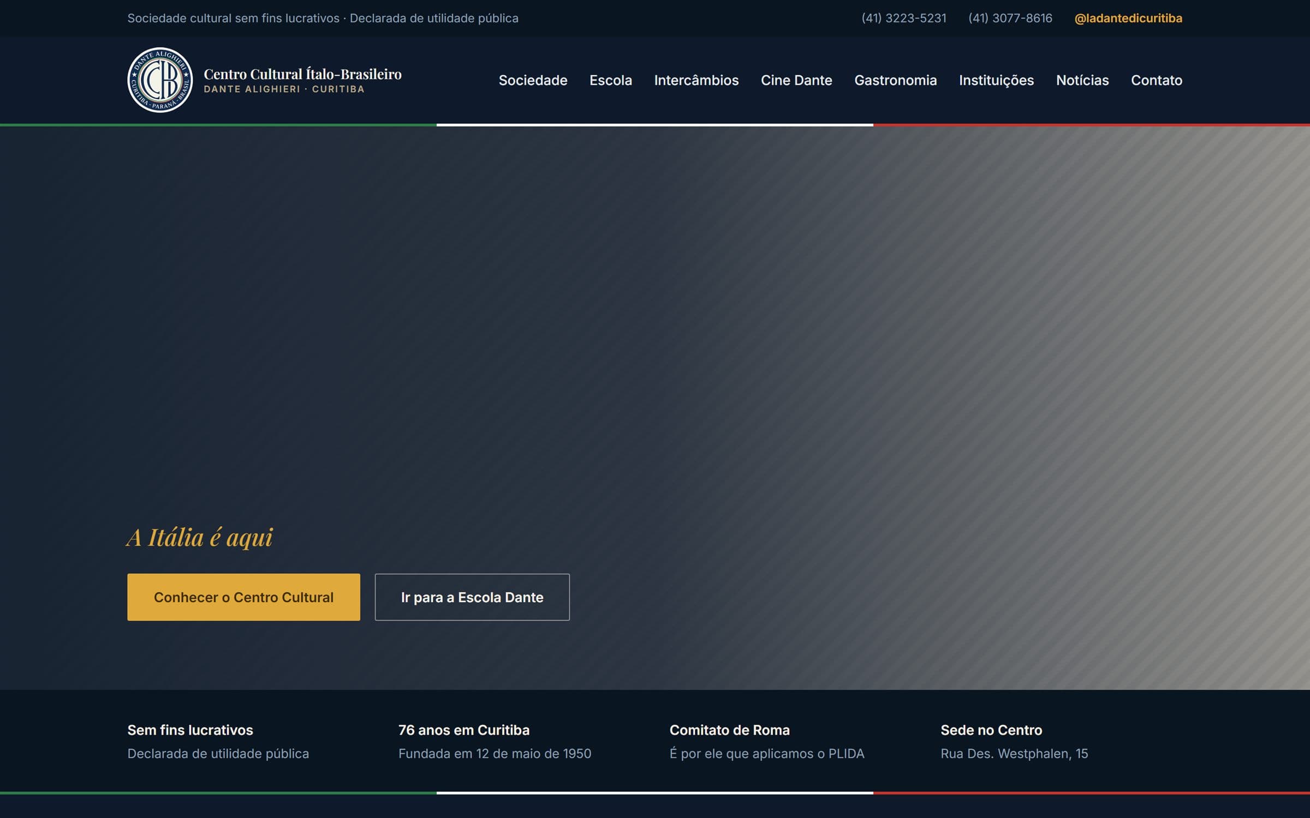Click Sede no Centro address block

tap(1014, 742)
